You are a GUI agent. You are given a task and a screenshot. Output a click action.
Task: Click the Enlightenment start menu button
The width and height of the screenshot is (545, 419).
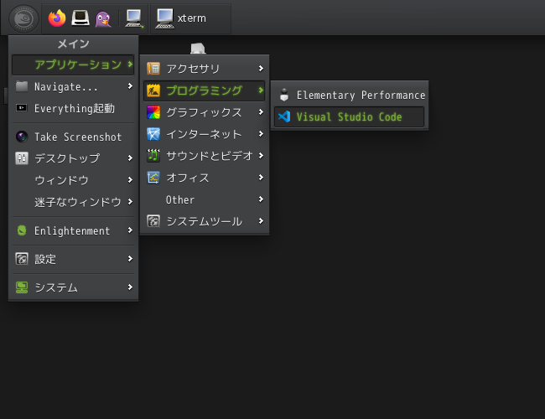(x=23, y=18)
